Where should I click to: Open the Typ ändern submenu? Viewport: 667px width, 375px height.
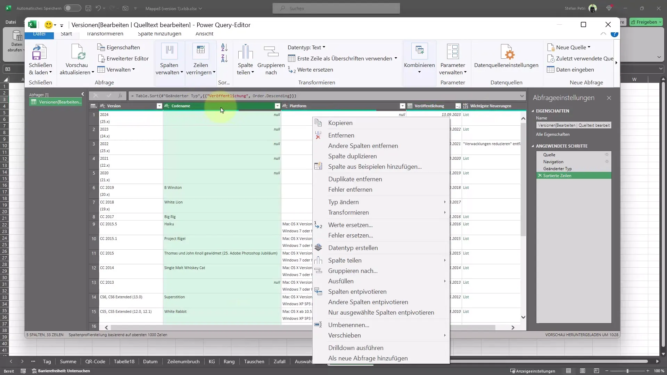381,202
